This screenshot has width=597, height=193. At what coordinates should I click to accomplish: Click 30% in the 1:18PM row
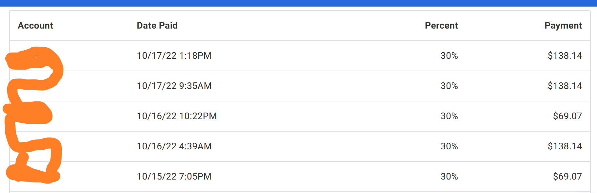coord(449,56)
